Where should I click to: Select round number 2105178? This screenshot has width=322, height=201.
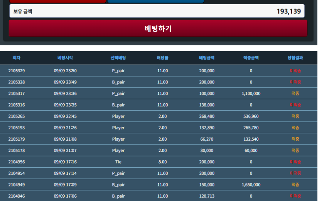point(17,150)
